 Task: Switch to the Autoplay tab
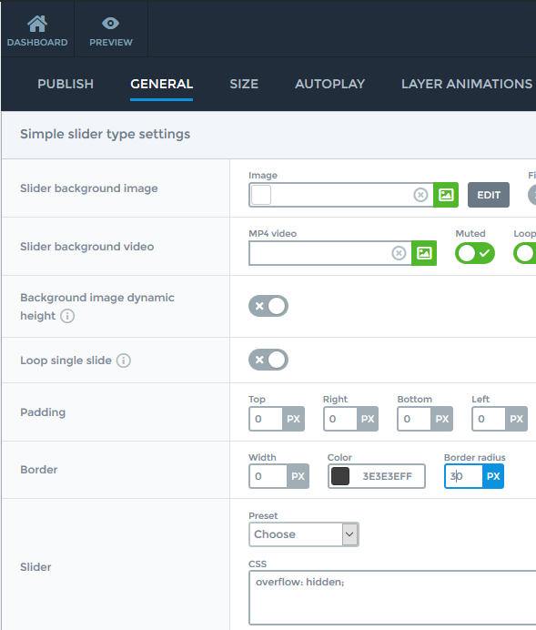[x=330, y=84]
